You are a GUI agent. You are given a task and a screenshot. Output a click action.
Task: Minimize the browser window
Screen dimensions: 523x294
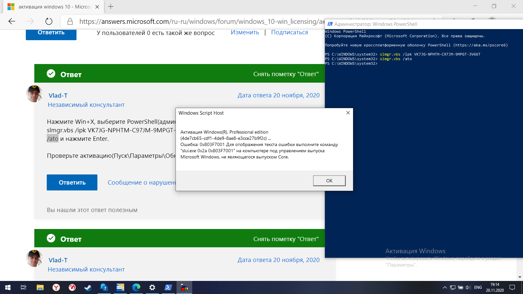[x=475, y=6]
